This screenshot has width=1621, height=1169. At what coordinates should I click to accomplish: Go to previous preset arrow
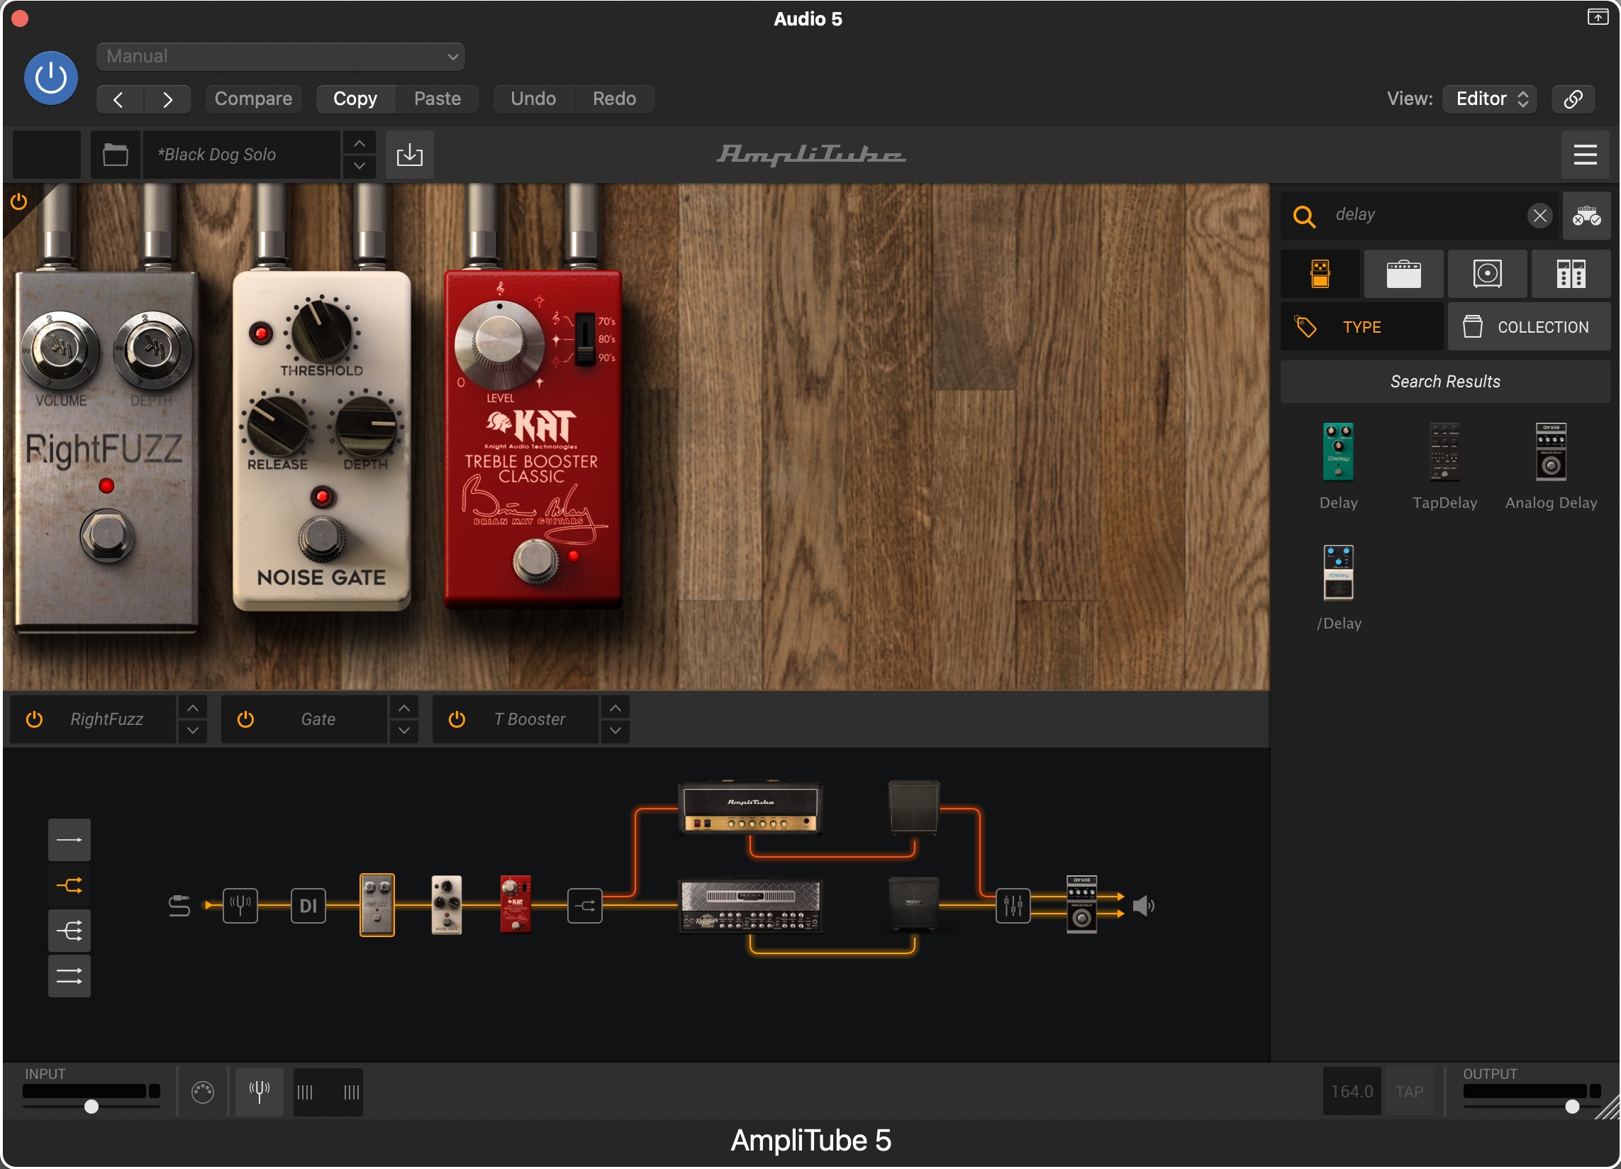119,99
